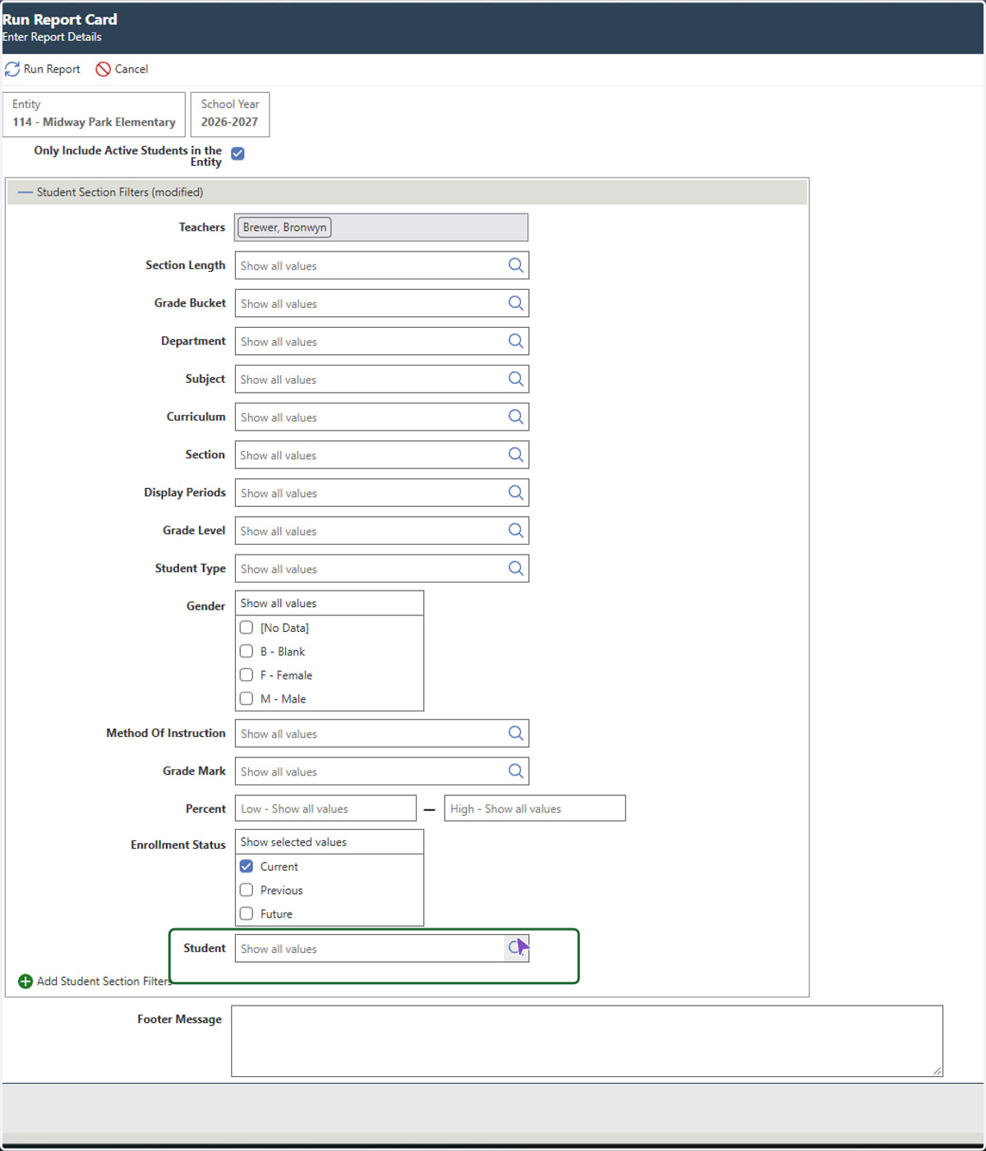The image size is (986, 1151).
Task: Click Enrollment Status Show selected values field
Action: coord(329,842)
